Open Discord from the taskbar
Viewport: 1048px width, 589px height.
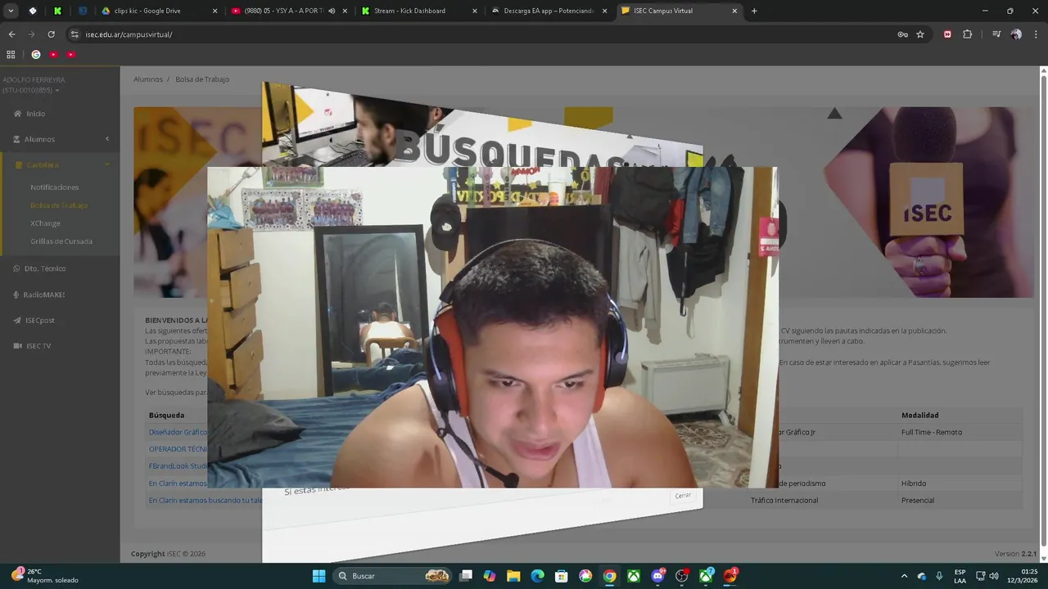pos(657,576)
